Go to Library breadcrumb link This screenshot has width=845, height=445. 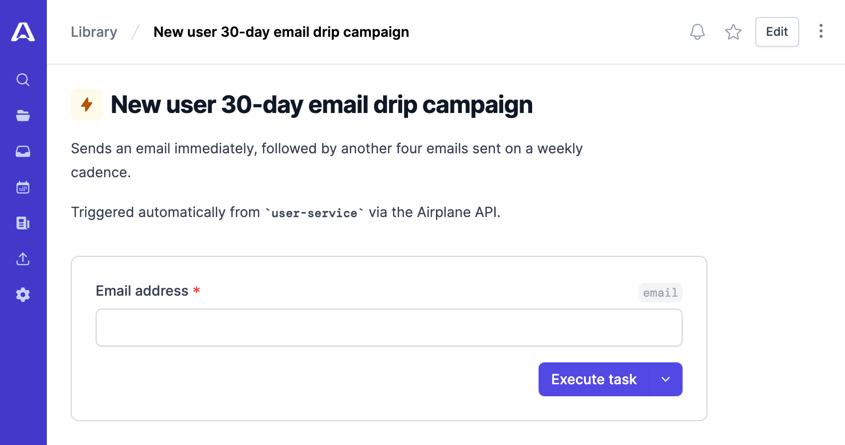click(94, 32)
